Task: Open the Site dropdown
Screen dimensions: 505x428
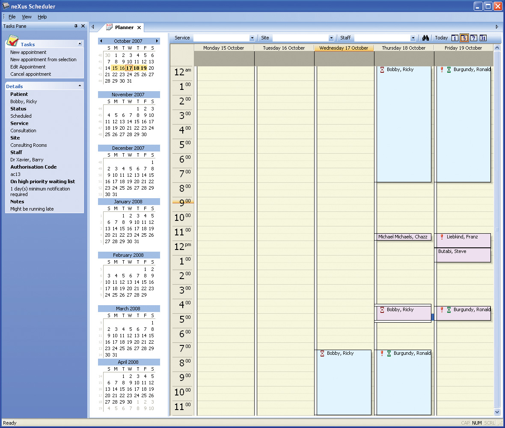Action: coord(331,38)
